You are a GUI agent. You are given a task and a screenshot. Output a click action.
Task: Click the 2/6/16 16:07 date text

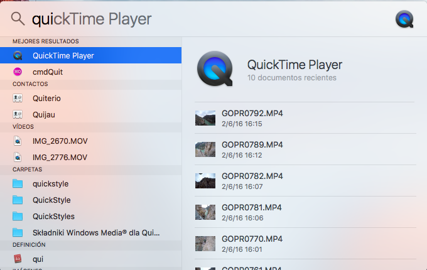(242, 186)
